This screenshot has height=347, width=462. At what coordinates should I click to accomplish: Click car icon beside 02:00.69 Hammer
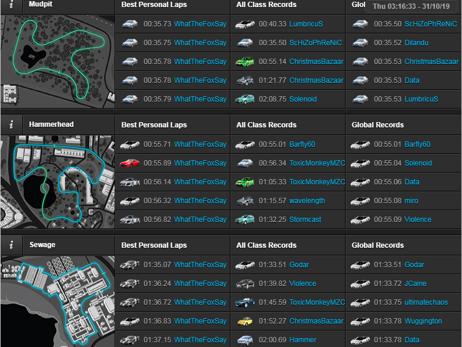(245, 340)
